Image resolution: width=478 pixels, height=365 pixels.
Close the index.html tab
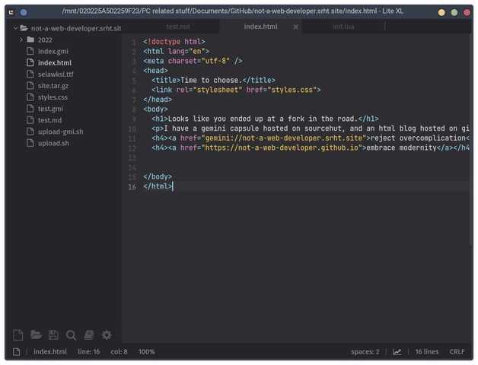[295, 27]
